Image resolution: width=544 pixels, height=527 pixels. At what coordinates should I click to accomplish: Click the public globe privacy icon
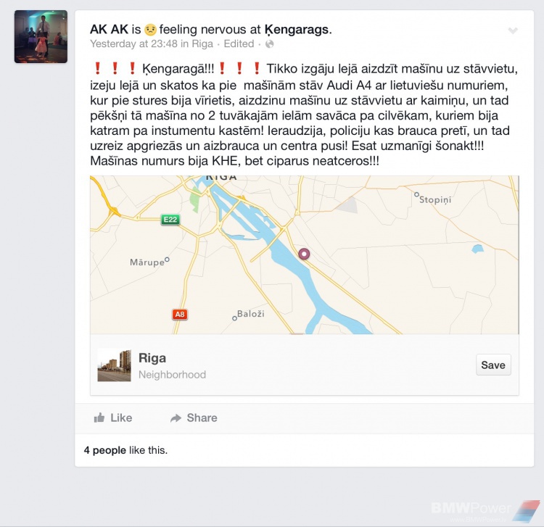pyautogui.click(x=270, y=44)
